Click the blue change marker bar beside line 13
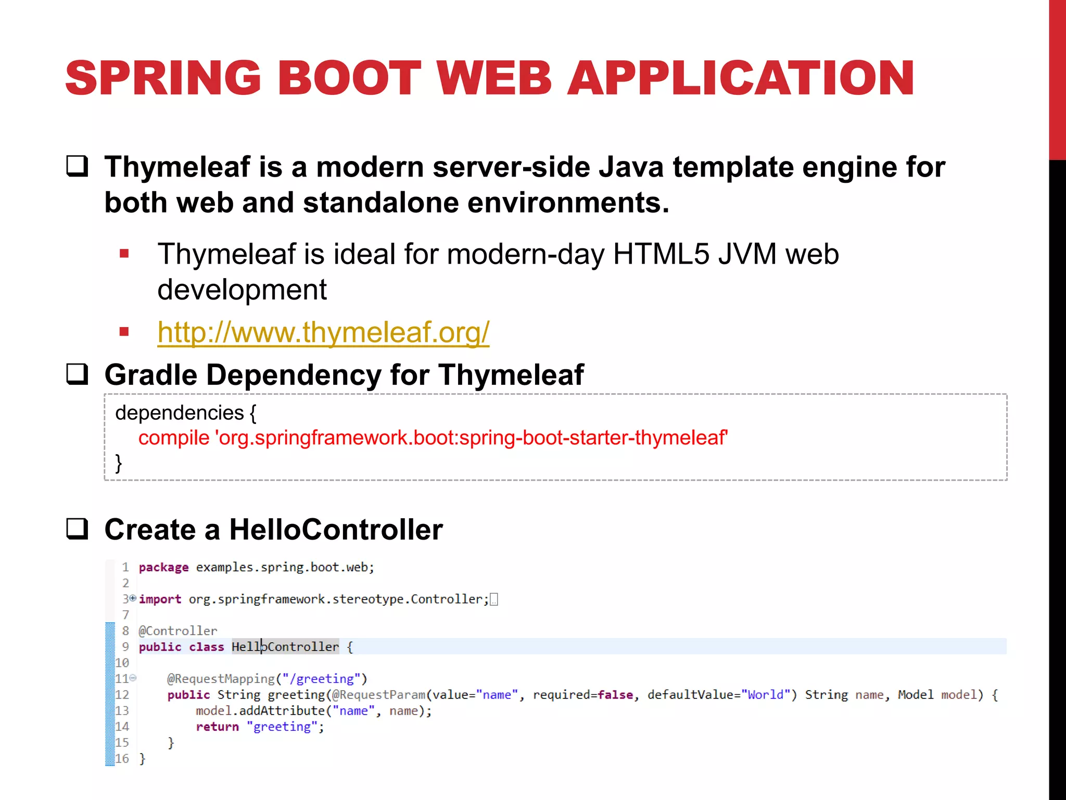 [x=110, y=710]
